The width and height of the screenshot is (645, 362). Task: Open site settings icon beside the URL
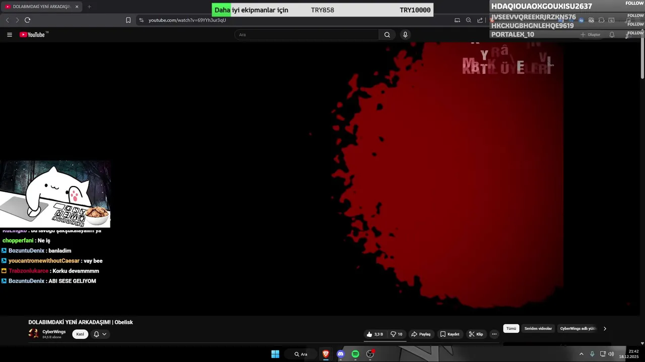point(141,20)
